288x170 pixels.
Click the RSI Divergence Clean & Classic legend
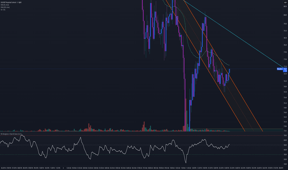pos(11,134)
